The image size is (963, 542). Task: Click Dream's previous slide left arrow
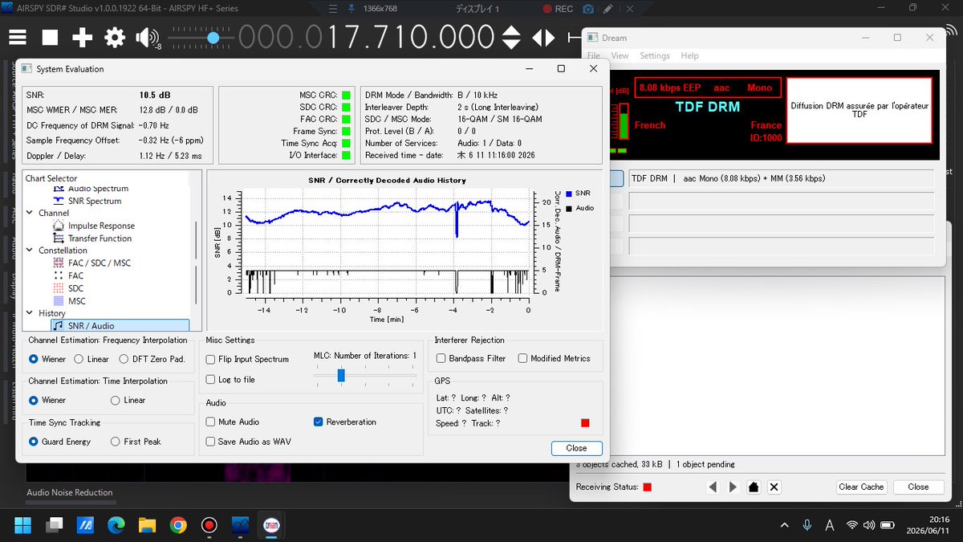click(x=713, y=487)
